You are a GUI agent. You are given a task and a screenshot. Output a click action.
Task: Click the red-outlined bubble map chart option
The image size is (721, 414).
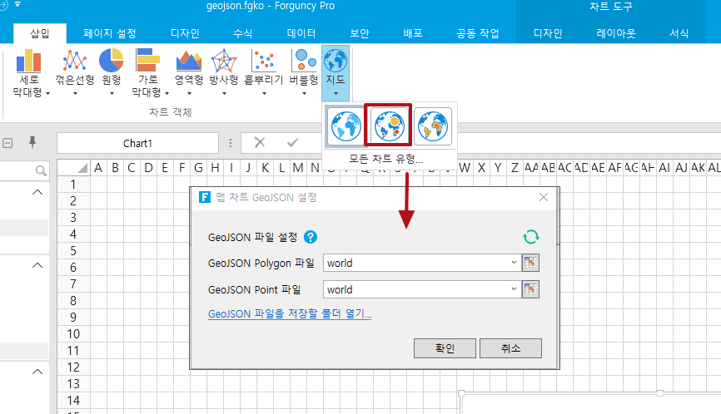[x=388, y=126]
